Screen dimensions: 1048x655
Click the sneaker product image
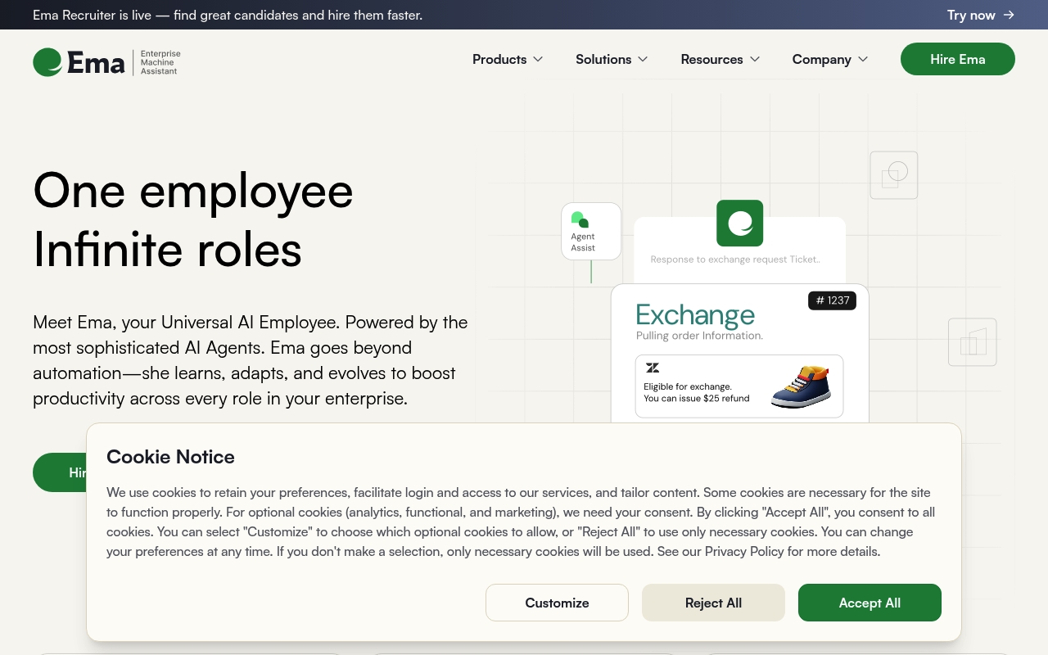(x=801, y=387)
